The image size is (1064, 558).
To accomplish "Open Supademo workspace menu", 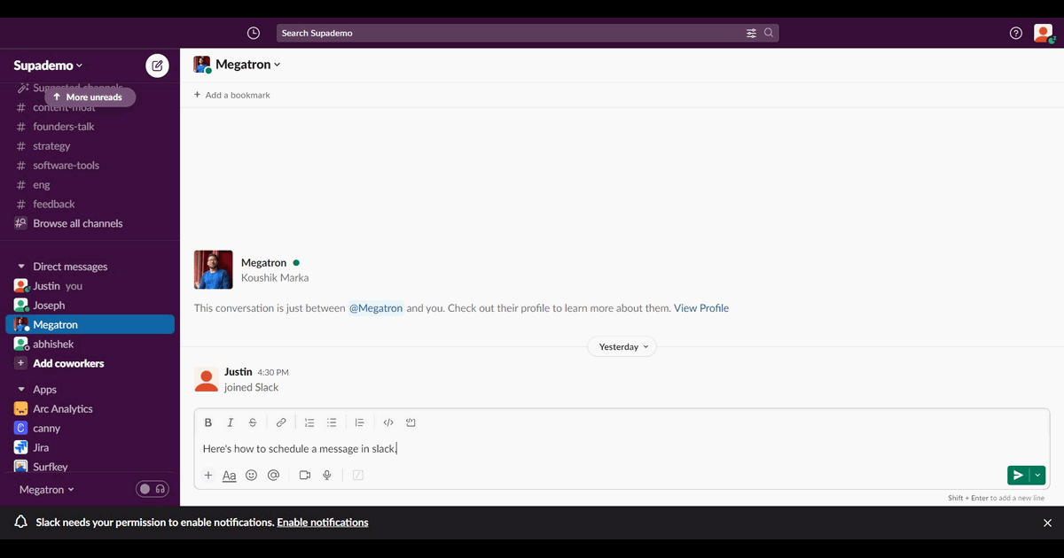I will click(48, 66).
